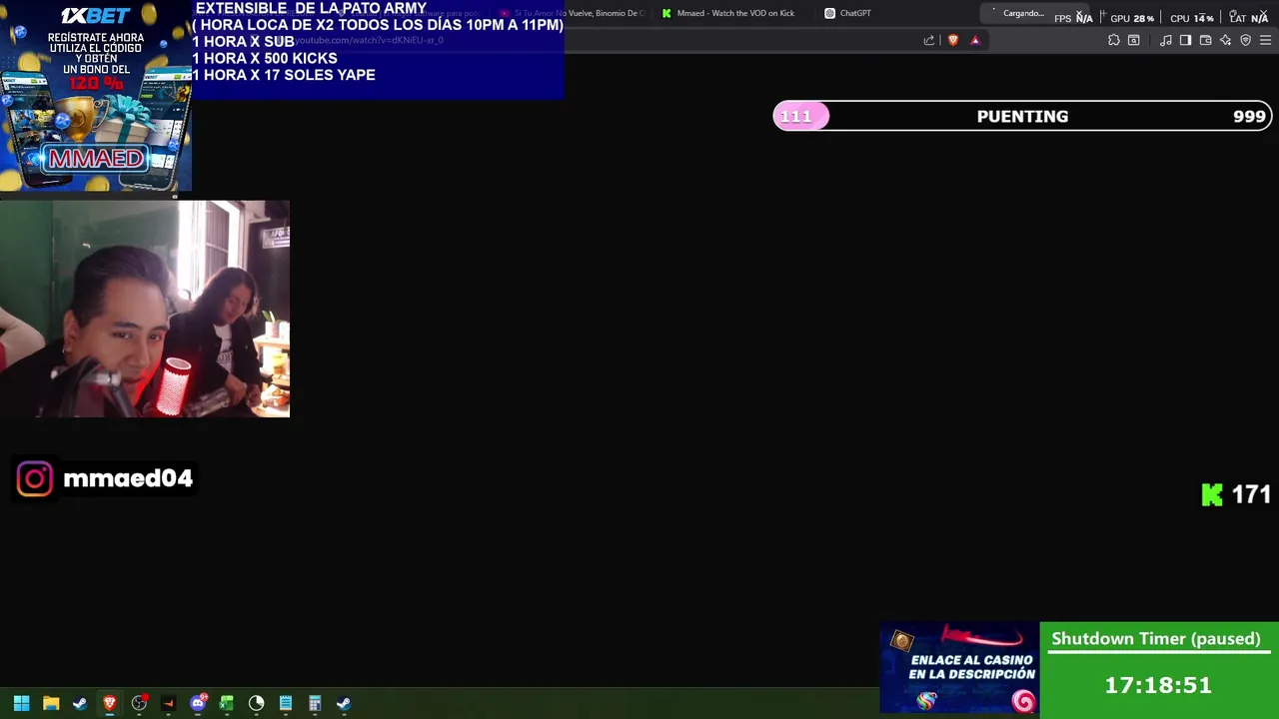Image resolution: width=1279 pixels, height=719 pixels.
Task: Switch to the Brave browser taskbar icon
Action: 110,703
